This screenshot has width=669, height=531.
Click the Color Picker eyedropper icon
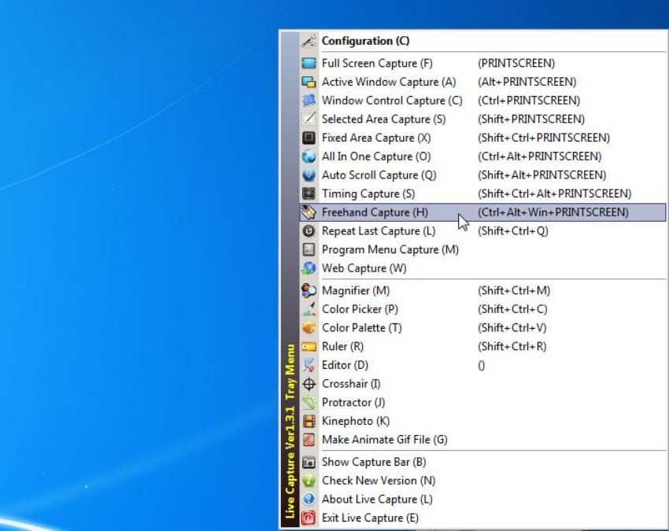pos(309,309)
